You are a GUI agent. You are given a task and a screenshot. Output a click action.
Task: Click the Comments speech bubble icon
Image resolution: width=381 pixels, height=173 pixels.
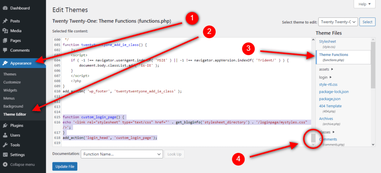[x=5, y=50]
